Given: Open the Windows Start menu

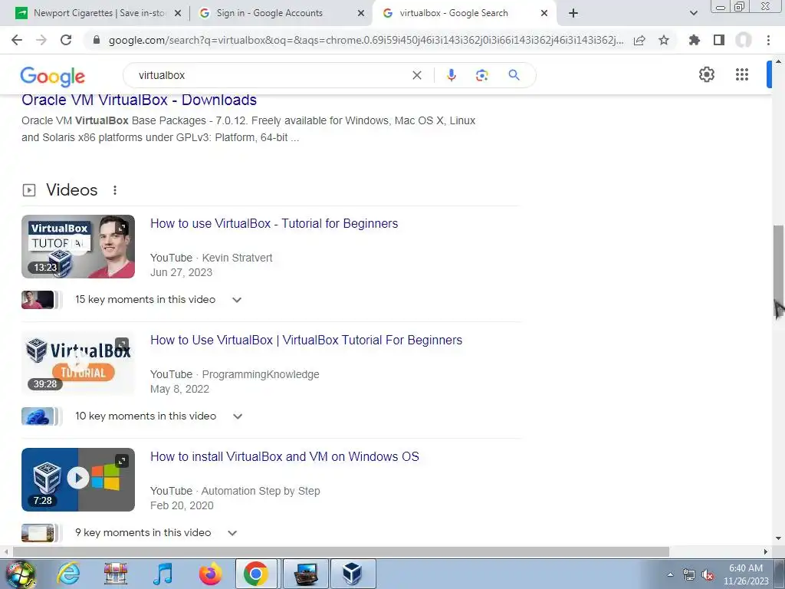Looking at the screenshot, I should [x=20, y=574].
